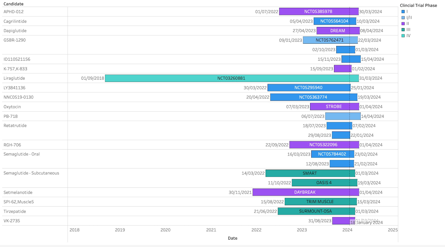The width and height of the screenshot is (445, 247).
Task: Select the Cagrilintide row header
Action: [15, 21]
